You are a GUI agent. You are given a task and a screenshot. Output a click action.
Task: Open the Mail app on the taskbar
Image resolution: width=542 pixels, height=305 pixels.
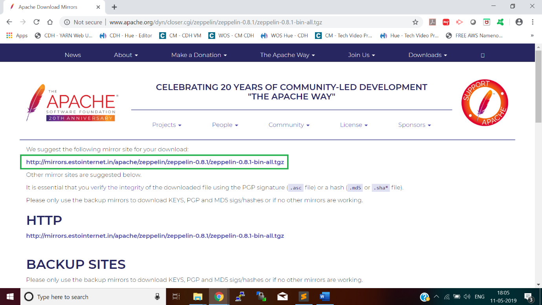[282, 297]
